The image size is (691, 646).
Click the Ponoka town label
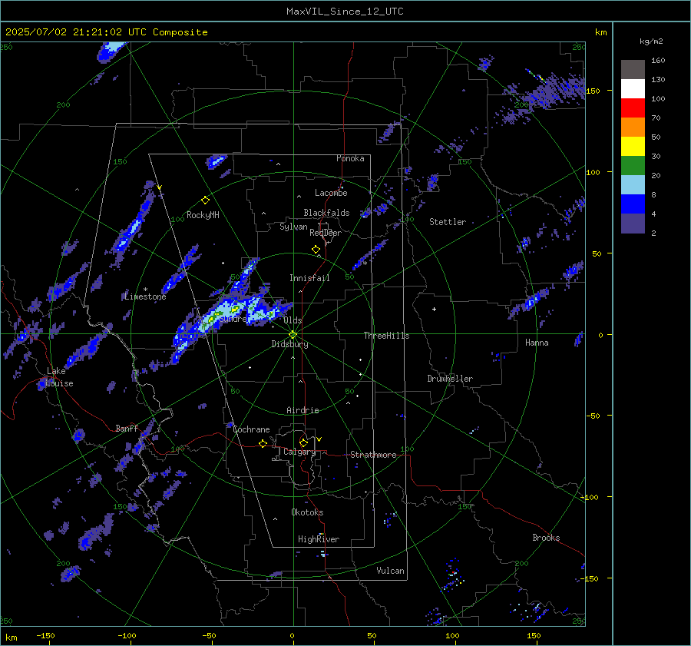(350, 158)
